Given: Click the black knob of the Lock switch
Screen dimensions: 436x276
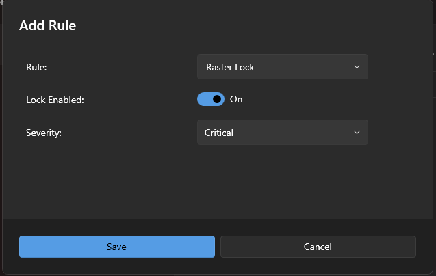Looking at the screenshot, I should [x=217, y=99].
